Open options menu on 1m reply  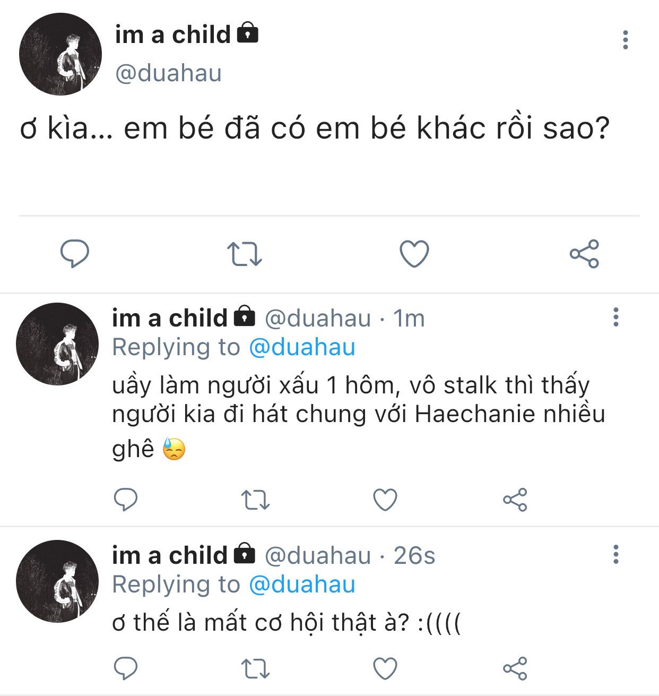[x=615, y=317]
